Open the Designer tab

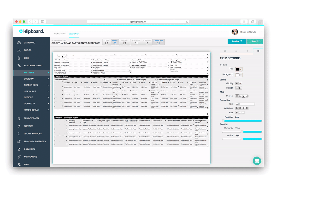pos(74,34)
